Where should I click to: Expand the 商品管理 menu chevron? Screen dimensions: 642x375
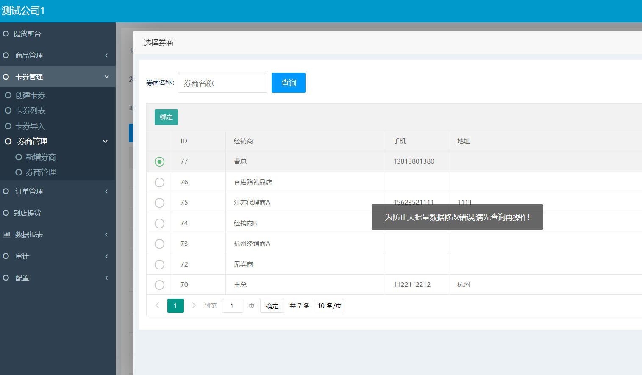click(106, 56)
